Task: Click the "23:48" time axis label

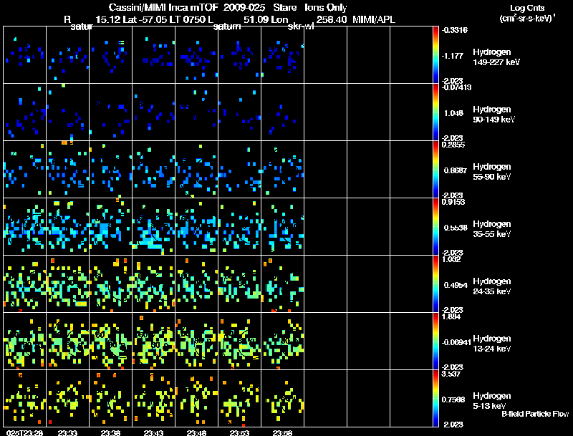Action: click(x=196, y=432)
